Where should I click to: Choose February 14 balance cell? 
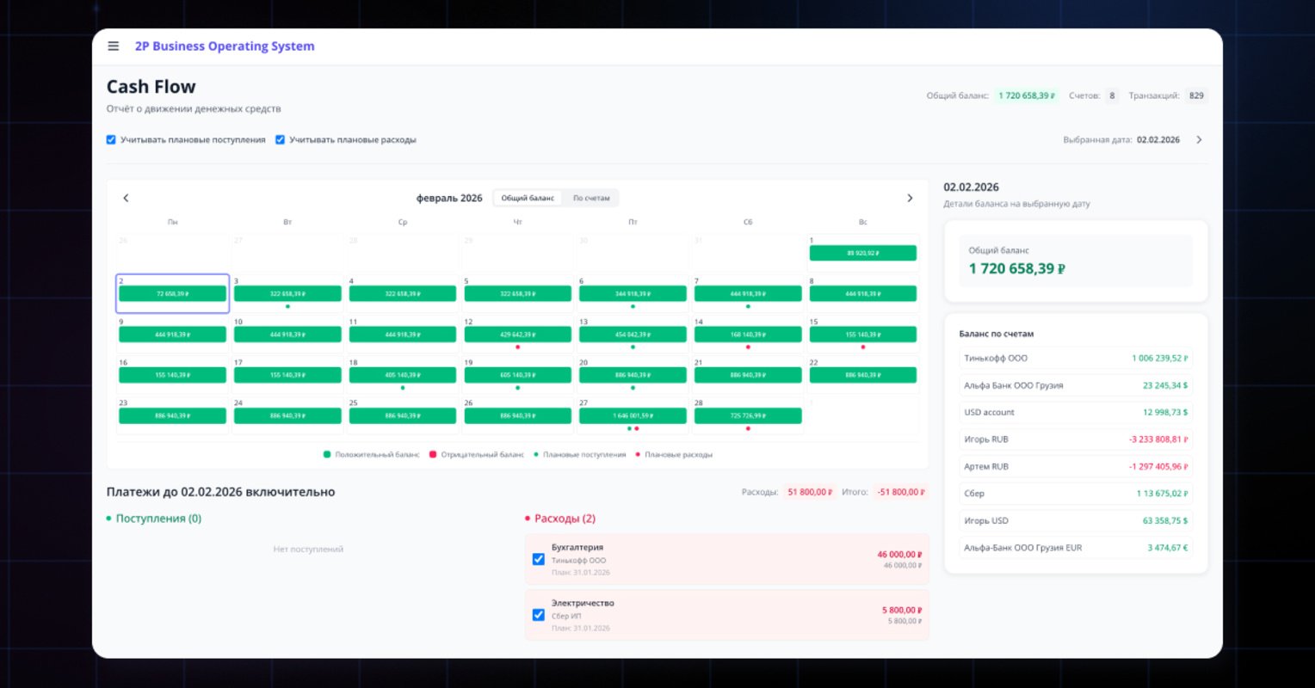pyautogui.click(x=748, y=334)
